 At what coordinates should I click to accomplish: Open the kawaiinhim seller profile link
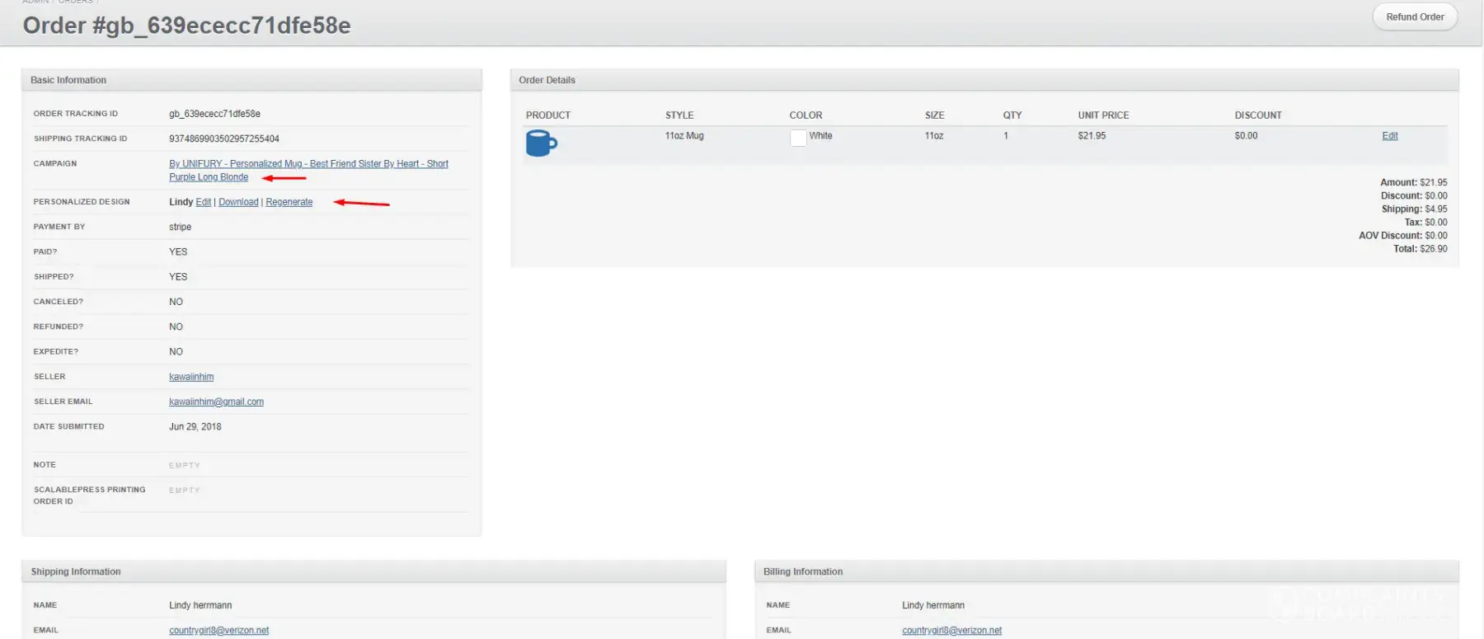(x=191, y=377)
